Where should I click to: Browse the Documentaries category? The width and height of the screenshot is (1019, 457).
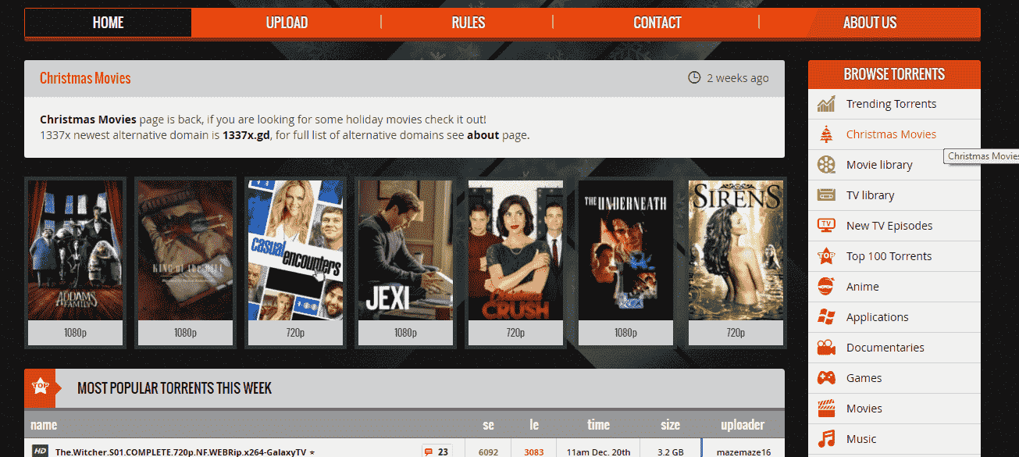pyautogui.click(x=885, y=348)
